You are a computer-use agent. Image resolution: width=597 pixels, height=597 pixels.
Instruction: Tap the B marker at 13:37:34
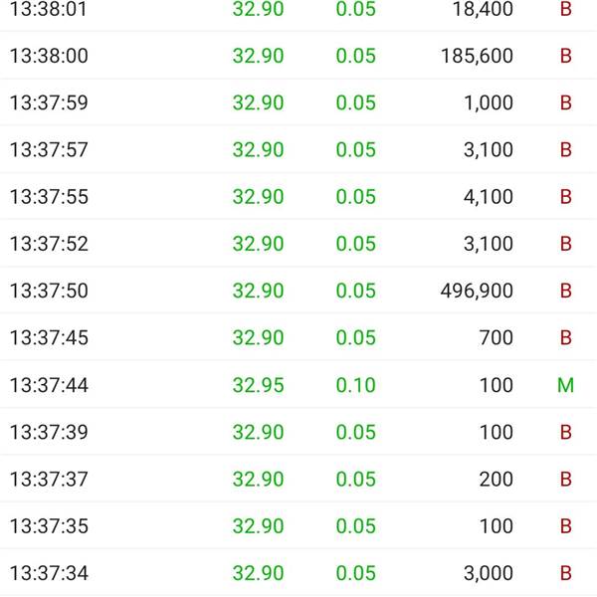click(566, 573)
